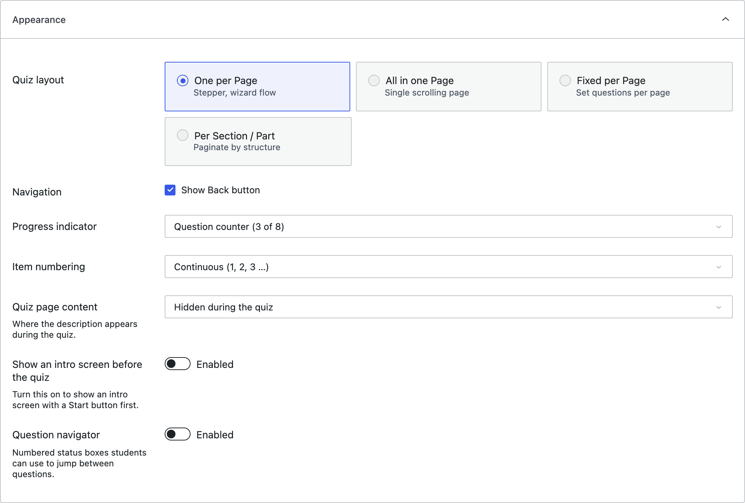Click the 'Quiz page content' label
Viewport: 745px width, 503px height.
(55, 307)
